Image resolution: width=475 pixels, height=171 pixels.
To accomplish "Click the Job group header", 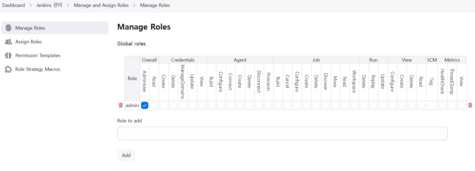I will [316, 60].
